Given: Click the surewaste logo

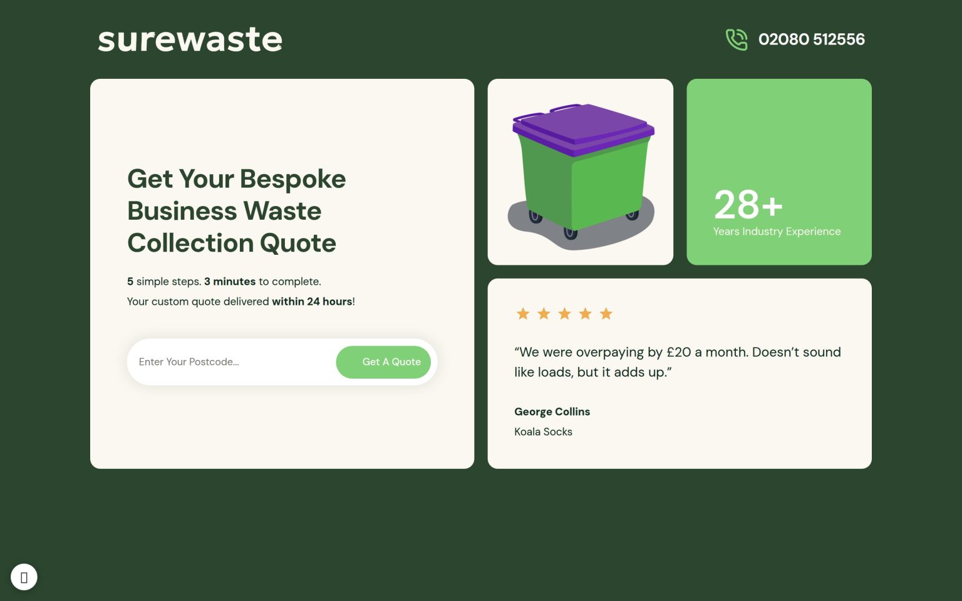Looking at the screenshot, I should point(190,39).
